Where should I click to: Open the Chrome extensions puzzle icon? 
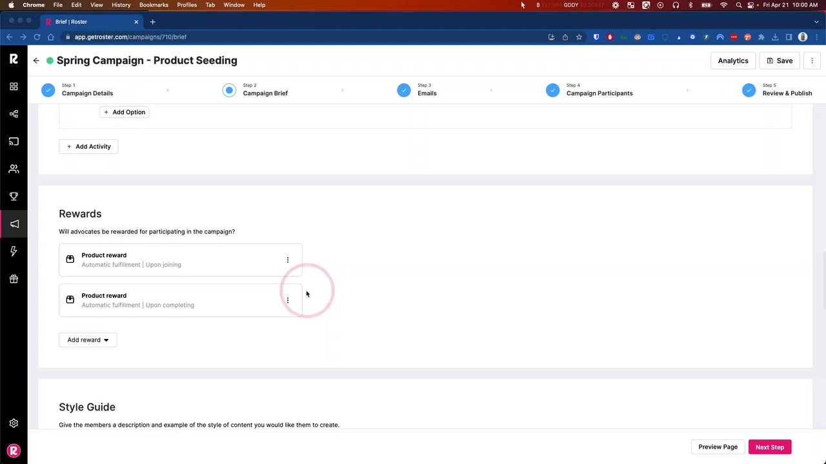click(x=761, y=37)
